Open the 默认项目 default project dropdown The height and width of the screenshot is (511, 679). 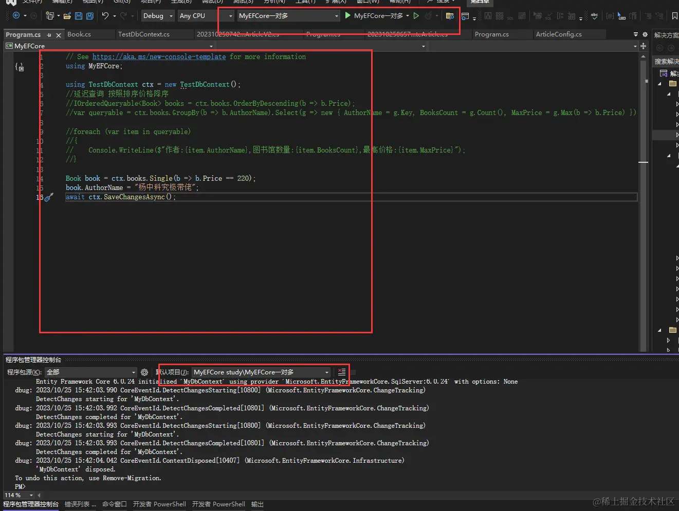[x=260, y=372]
